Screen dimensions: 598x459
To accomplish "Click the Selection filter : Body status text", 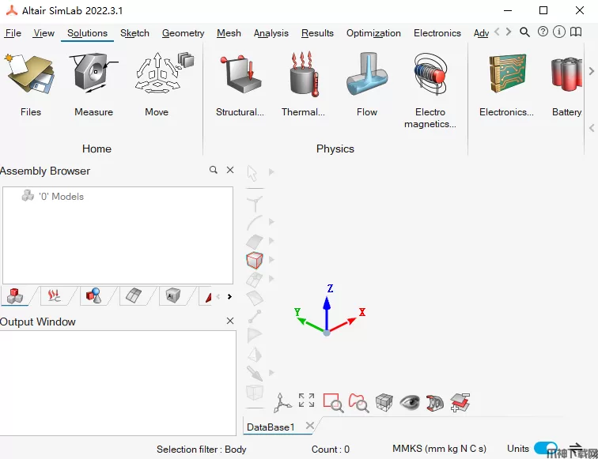I will 202,449.
